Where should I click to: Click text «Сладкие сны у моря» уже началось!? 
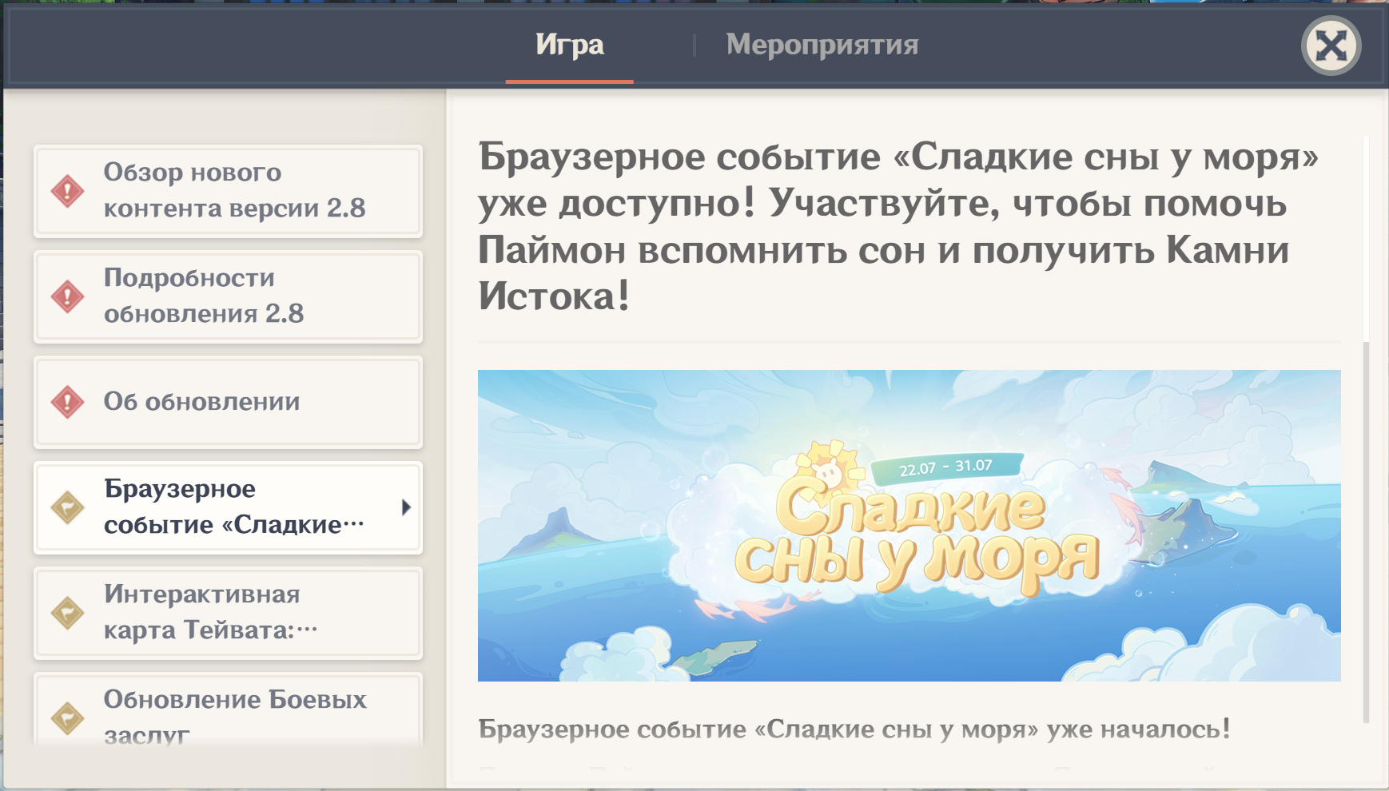pyautogui.click(x=992, y=729)
